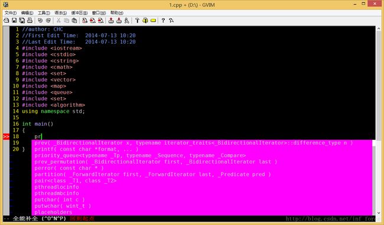This screenshot has width=384, height=225.
Task: Print the buffer using printer icon
Action: point(30,20)
